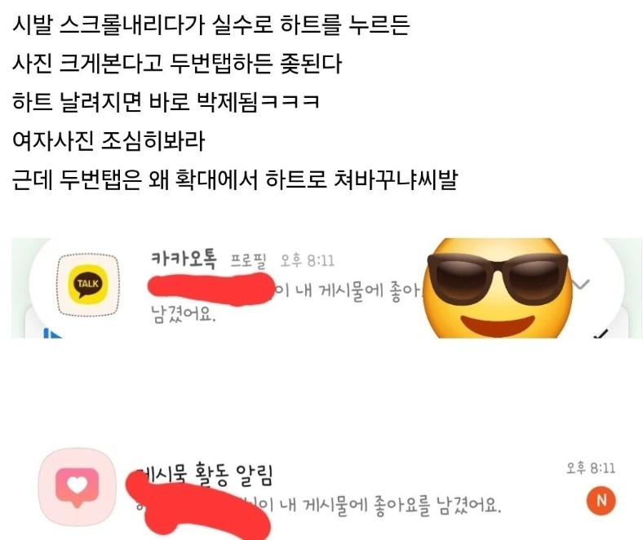Click the sunglasses smiley emoji
Screen dimensions: 643x540
[x=498, y=288]
